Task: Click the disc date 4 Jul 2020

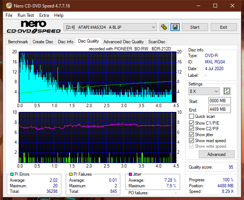Action: click(214, 69)
